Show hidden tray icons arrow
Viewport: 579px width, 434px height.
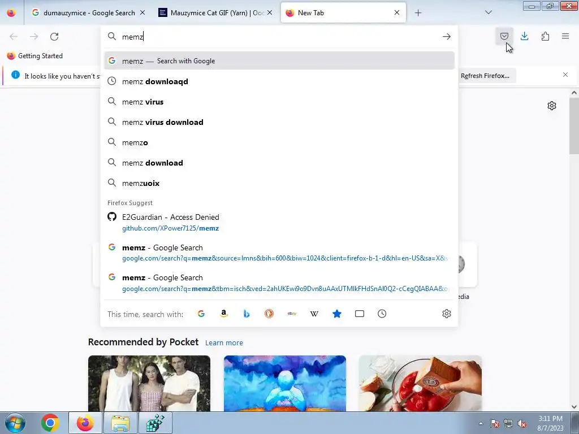coord(481,423)
